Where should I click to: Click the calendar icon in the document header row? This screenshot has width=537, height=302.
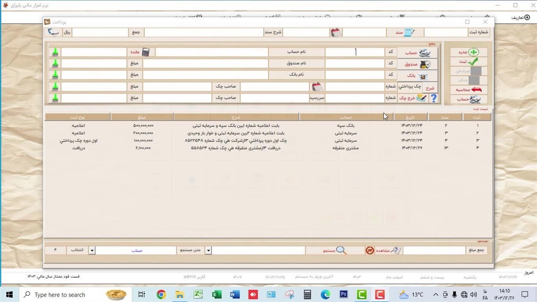(336, 32)
